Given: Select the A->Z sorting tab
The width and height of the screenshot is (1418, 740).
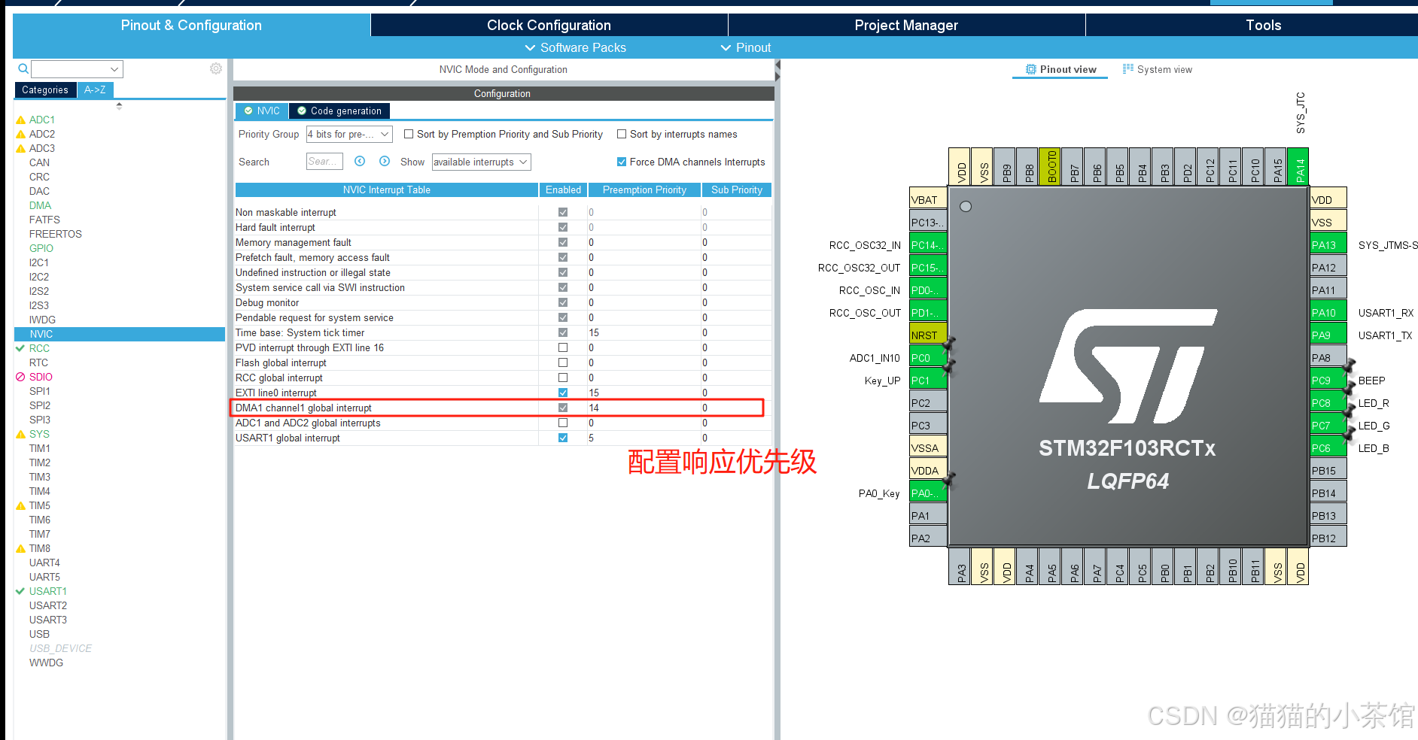Looking at the screenshot, I should [95, 89].
